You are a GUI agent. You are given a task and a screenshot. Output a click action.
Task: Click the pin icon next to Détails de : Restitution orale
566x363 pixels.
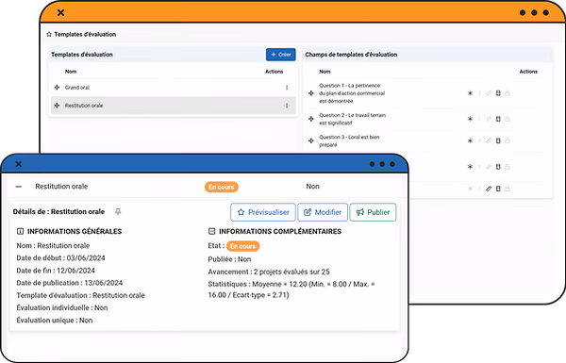click(118, 212)
